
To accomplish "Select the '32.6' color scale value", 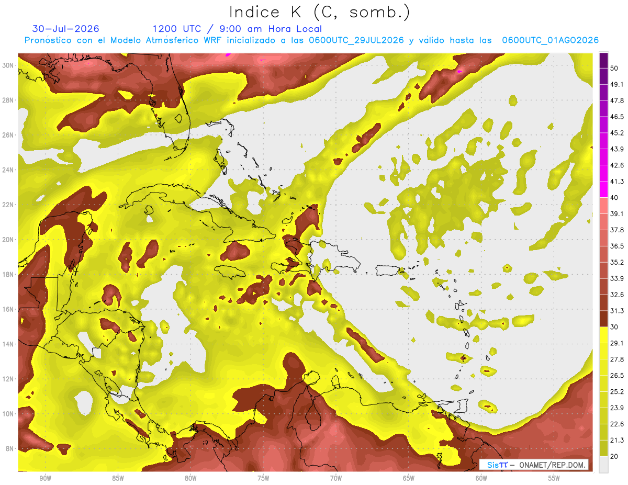I will (617, 295).
